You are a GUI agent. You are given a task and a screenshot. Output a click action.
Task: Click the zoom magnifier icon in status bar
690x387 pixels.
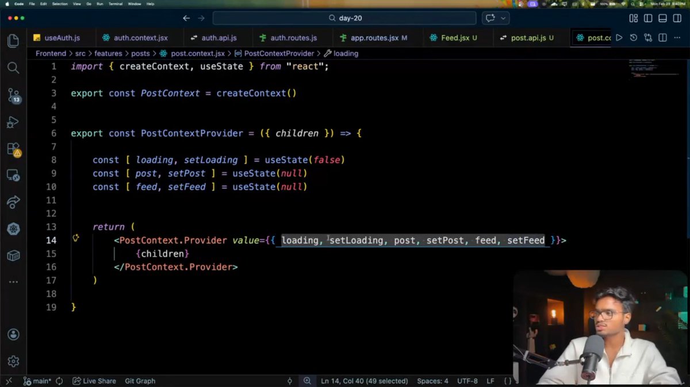[307, 381]
